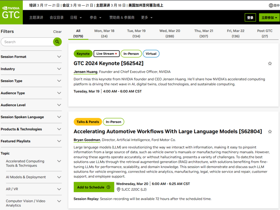Click In-Person tag beside Talks & Panels

[x=113, y=122]
